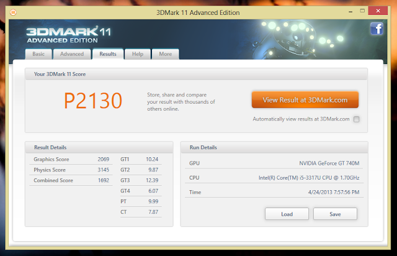
Task: Switch to the Advanced tab
Action: point(72,54)
